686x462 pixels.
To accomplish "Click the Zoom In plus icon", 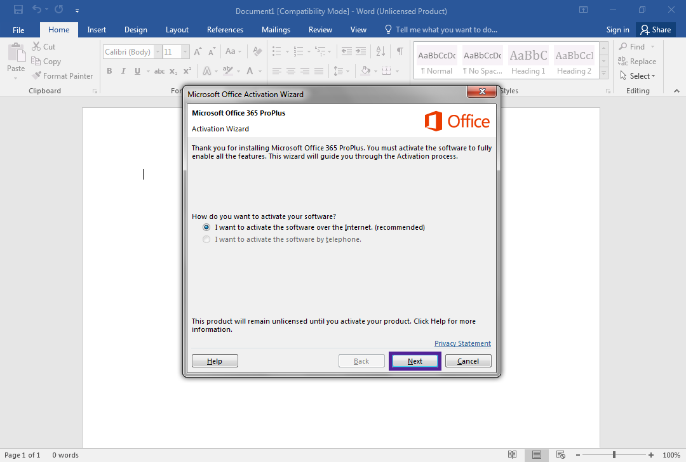I will [x=651, y=455].
